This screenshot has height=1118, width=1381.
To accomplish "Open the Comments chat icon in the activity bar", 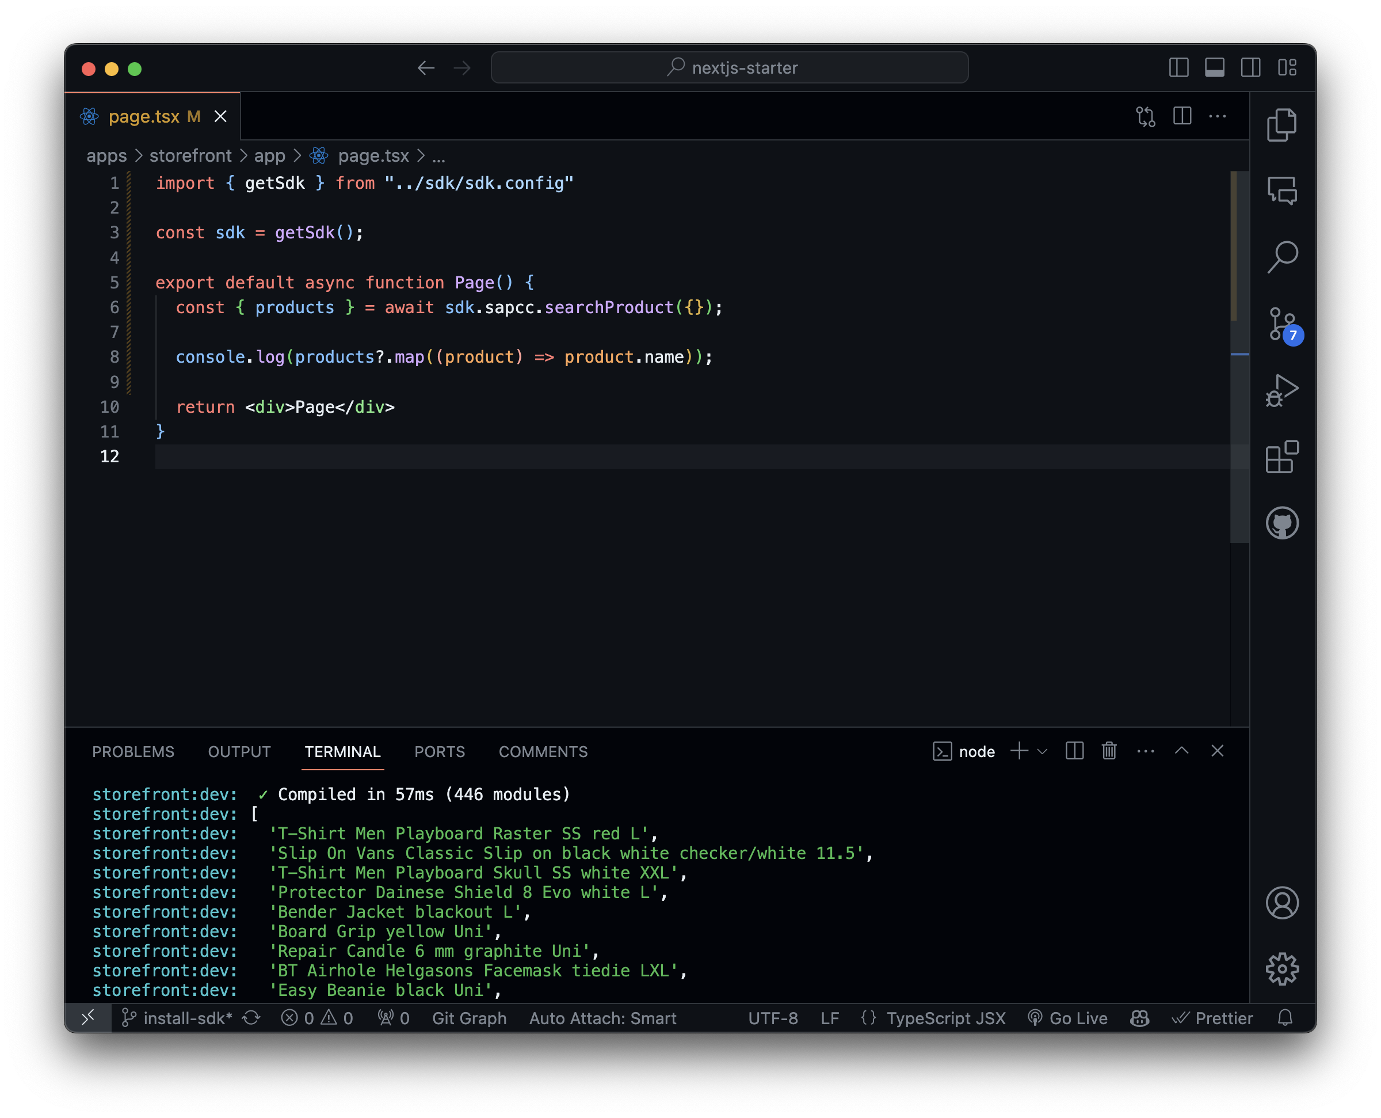I will [1281, 191].
